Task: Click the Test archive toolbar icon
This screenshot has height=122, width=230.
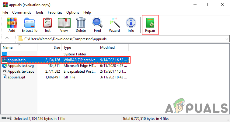Action: 47,23
